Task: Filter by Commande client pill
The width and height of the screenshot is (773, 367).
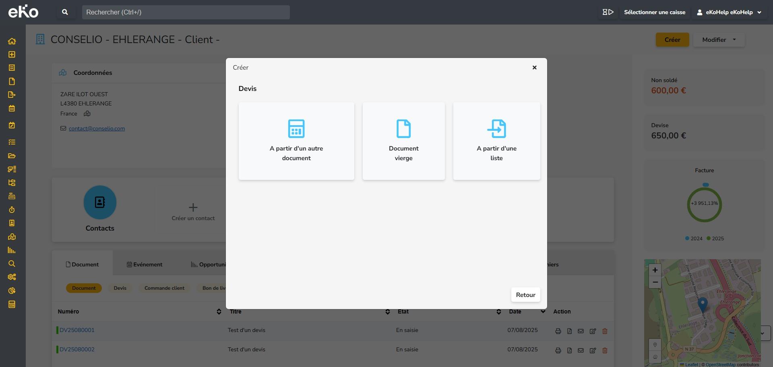Action: click(x=164, y=288)
